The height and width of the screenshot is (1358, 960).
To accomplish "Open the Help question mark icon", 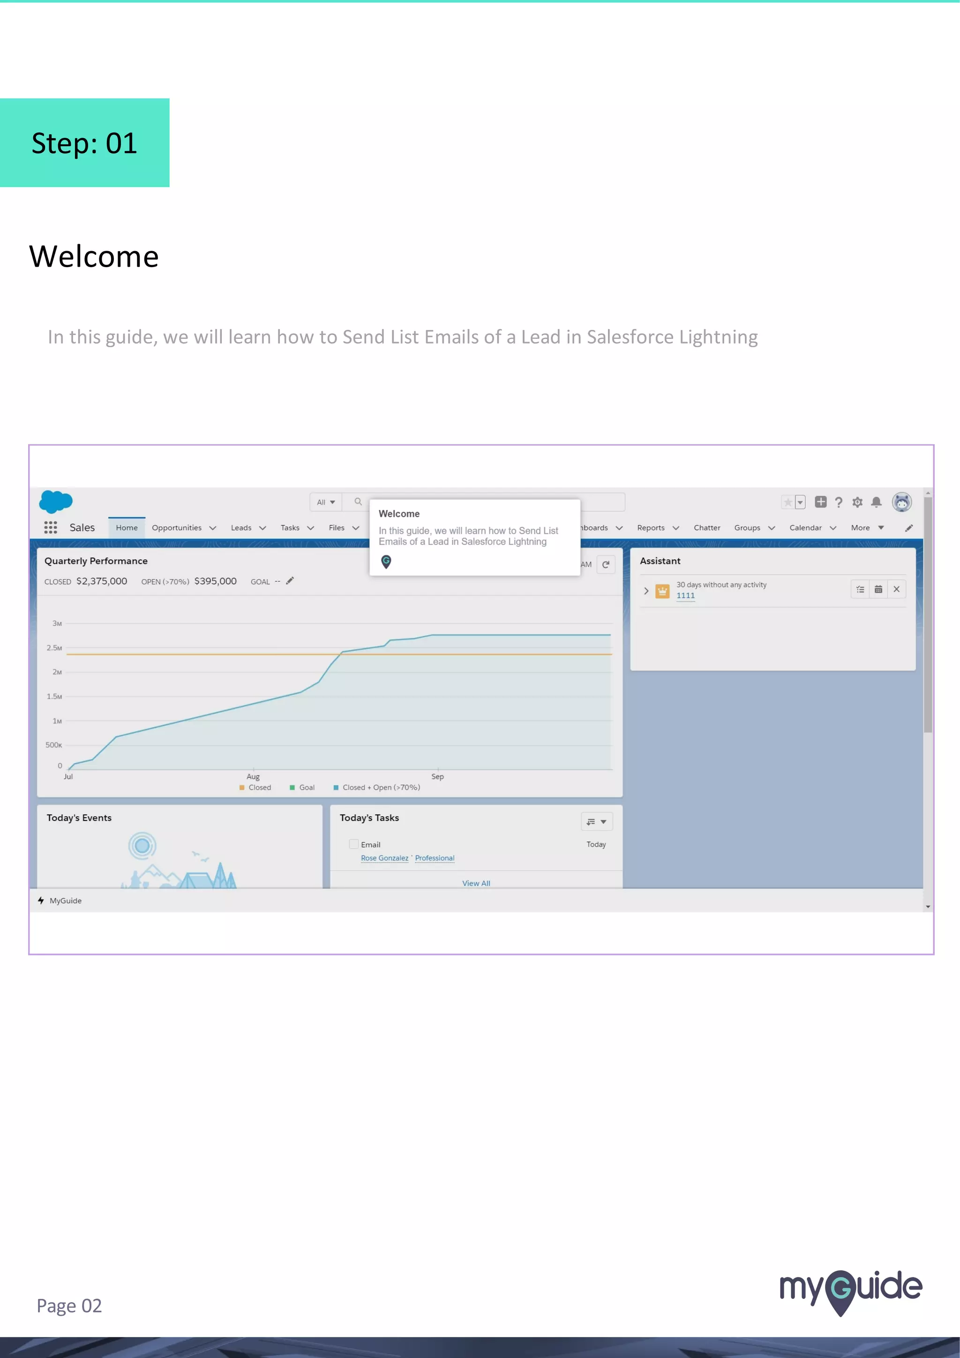I will click(x=838, y=502).
